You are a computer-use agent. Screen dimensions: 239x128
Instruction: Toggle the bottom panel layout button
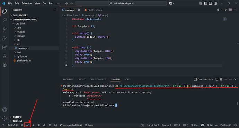210,3
